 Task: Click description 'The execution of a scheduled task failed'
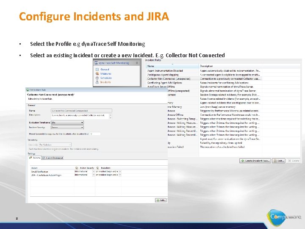tap(222, 147)
